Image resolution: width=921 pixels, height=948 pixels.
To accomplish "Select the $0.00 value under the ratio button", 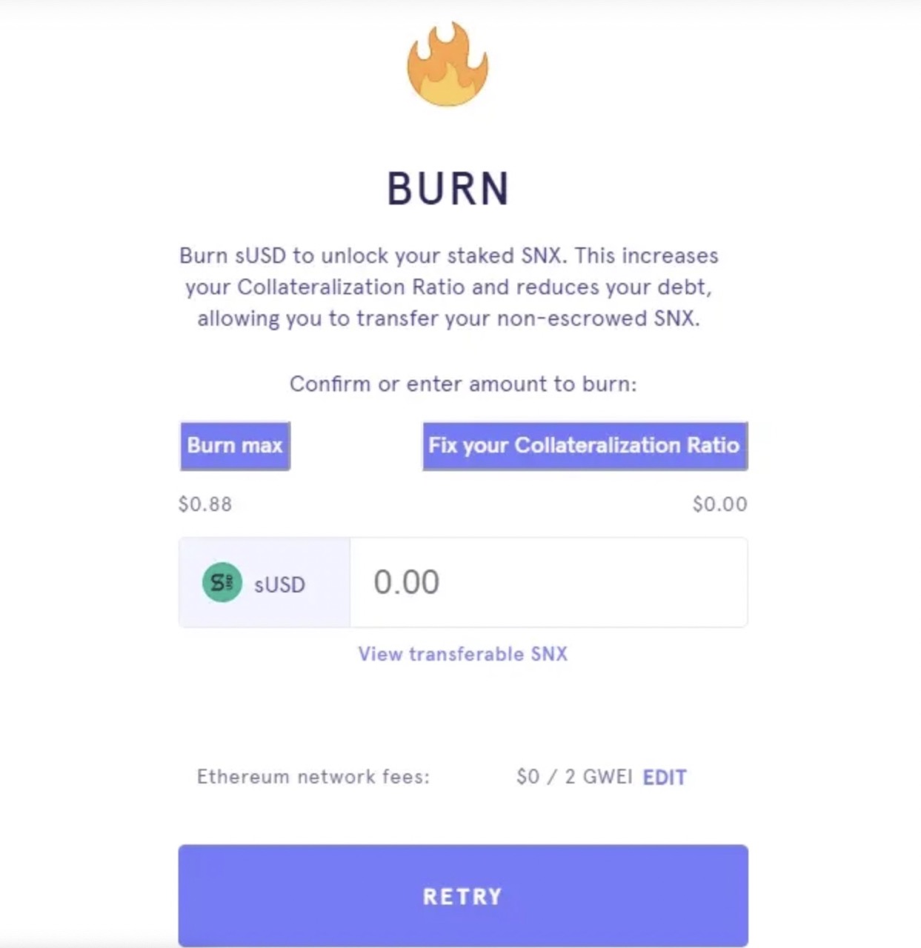I will [719, 504].
